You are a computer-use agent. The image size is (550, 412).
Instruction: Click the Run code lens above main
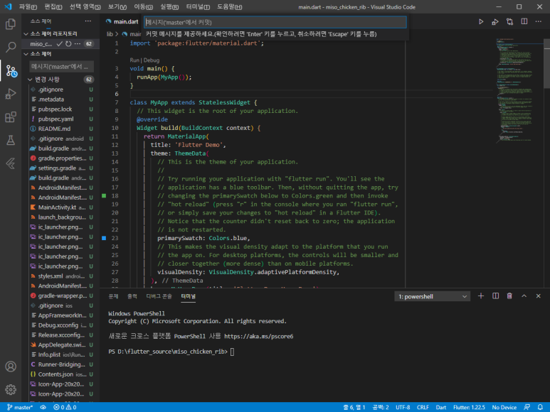coord(134,60)
